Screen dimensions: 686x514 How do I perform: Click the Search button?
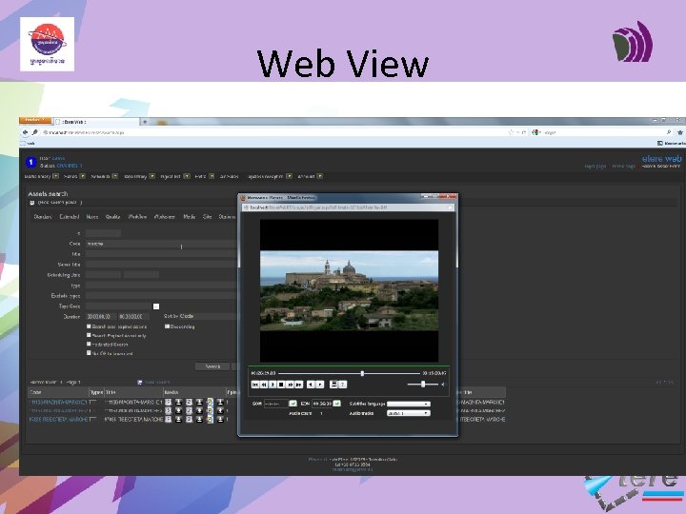(212, 366)
